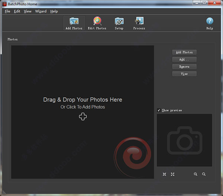Shrink preview with inward arrows icon
The width and height of the screenshot is (223, 196).
[164, 174]
